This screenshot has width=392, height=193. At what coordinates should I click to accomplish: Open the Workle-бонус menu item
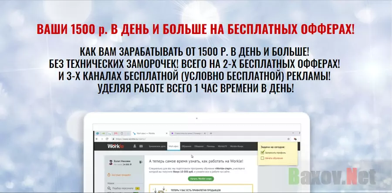237,146
